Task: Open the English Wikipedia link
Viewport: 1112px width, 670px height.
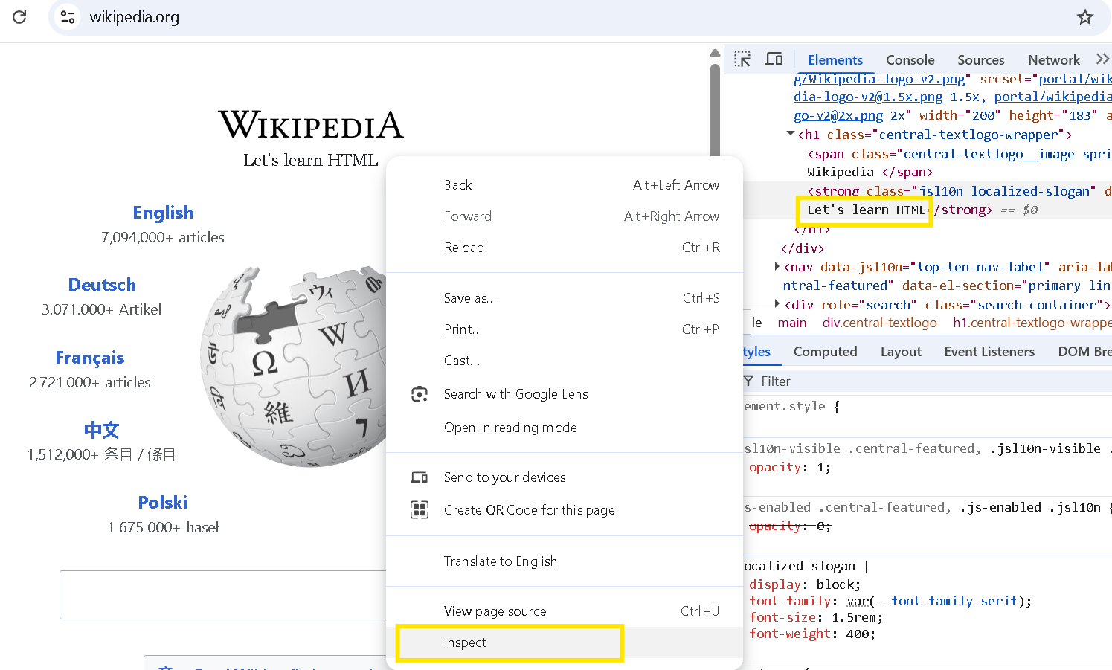Action: click(163, 213)
